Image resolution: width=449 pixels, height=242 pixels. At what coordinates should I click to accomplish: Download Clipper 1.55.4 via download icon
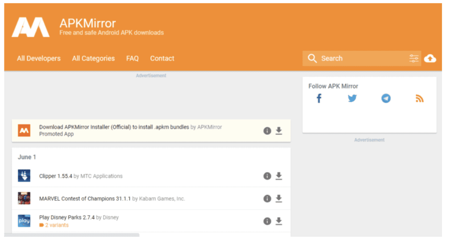pyautogui.click(x=278, y=176)
